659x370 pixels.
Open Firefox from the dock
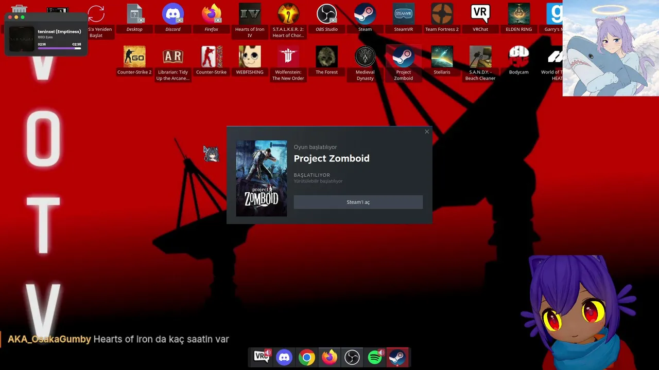pyautogui.click(x=329, y=357)
